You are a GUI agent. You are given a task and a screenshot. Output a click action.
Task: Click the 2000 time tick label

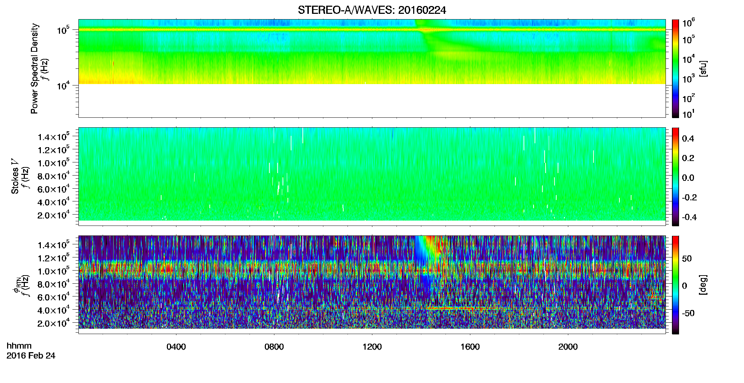coord(568,347)
